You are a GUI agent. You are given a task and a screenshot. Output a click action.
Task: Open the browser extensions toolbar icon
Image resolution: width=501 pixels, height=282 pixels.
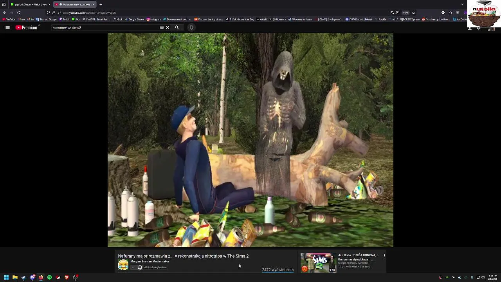[x=450, y=13]
